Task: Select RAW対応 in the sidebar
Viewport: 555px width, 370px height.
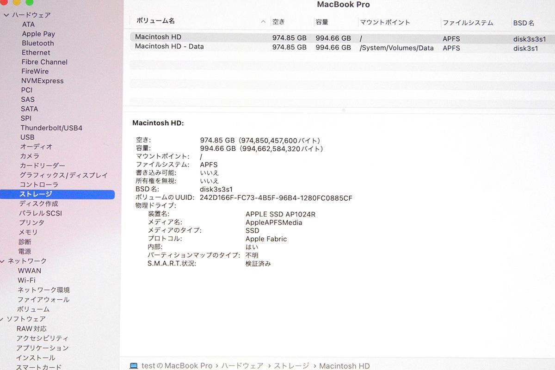Action: tap(31, 329)
